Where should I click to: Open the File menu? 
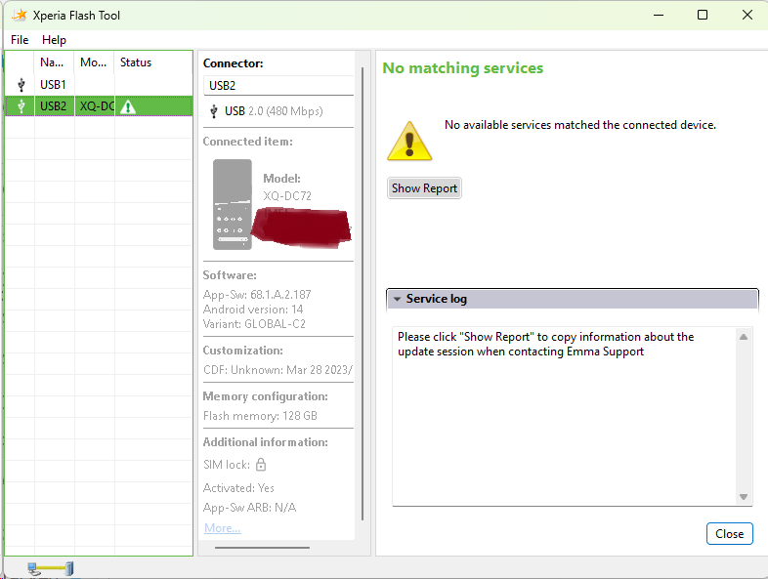pos(20,40)
